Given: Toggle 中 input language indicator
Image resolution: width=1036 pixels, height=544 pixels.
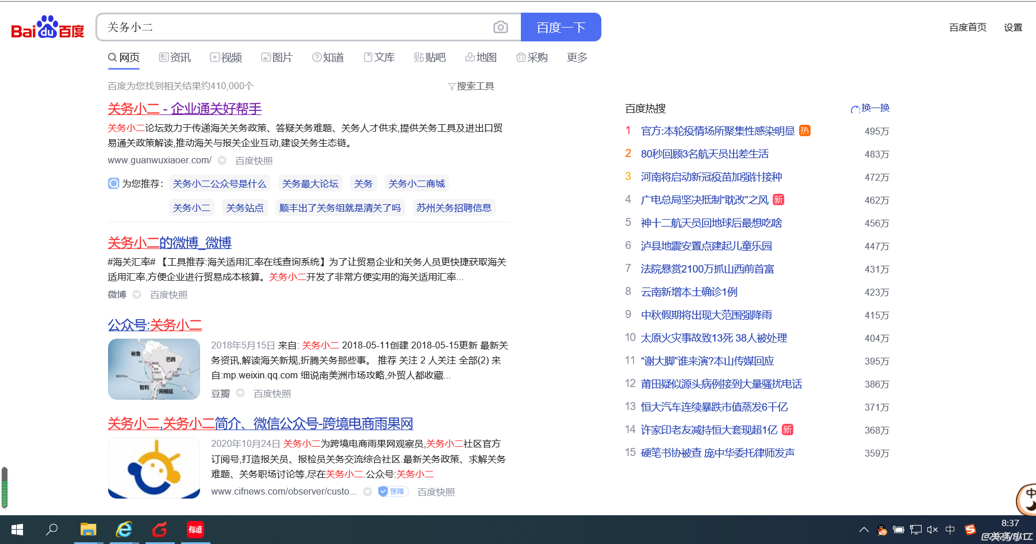Looking at the screenshot, I should coord(950,530).
